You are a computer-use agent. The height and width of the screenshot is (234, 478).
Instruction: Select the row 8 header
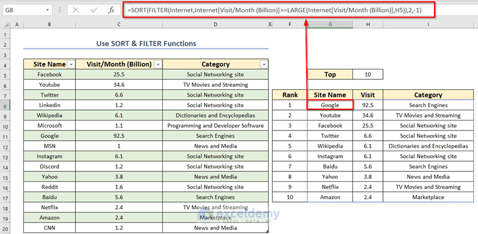point(5,105)
